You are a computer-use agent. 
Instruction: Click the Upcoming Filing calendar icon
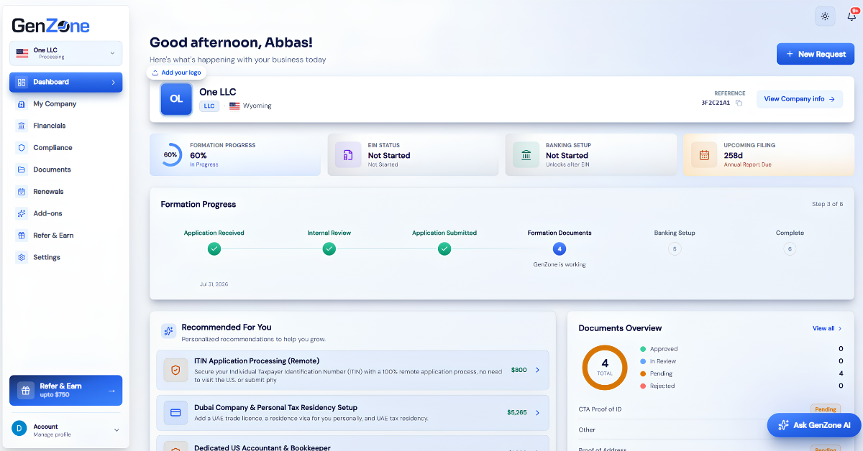tap(704, 154)
